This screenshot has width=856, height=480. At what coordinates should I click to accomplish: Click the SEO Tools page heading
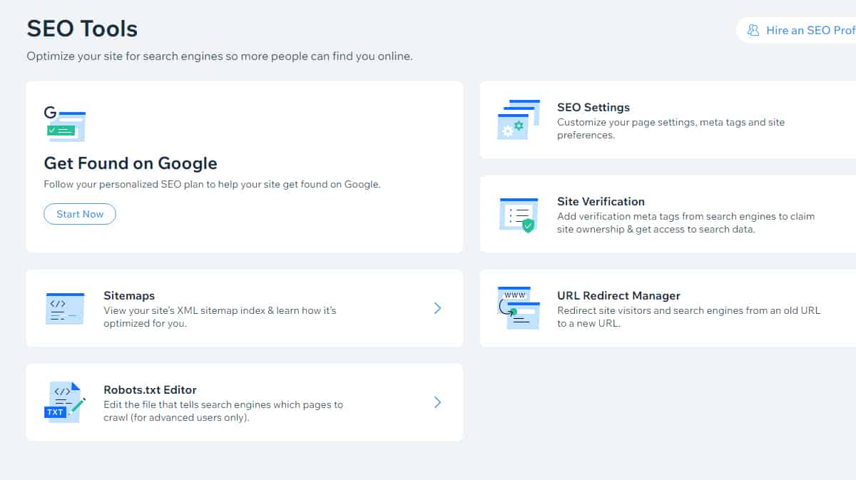tap(82, 29)
